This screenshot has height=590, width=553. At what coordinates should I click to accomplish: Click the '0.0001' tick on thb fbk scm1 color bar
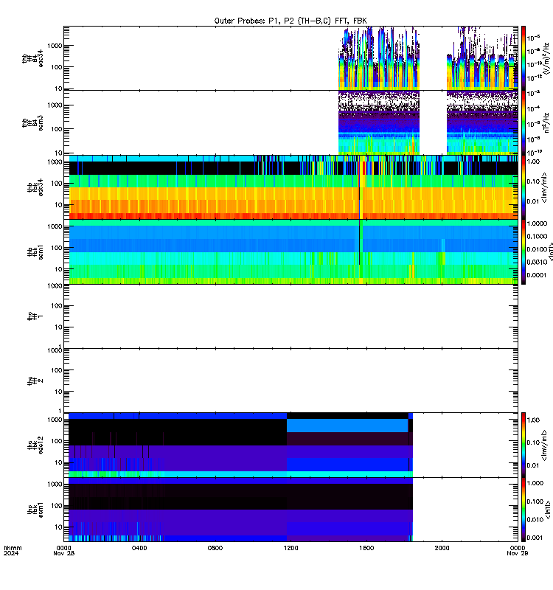click(537, 275)
